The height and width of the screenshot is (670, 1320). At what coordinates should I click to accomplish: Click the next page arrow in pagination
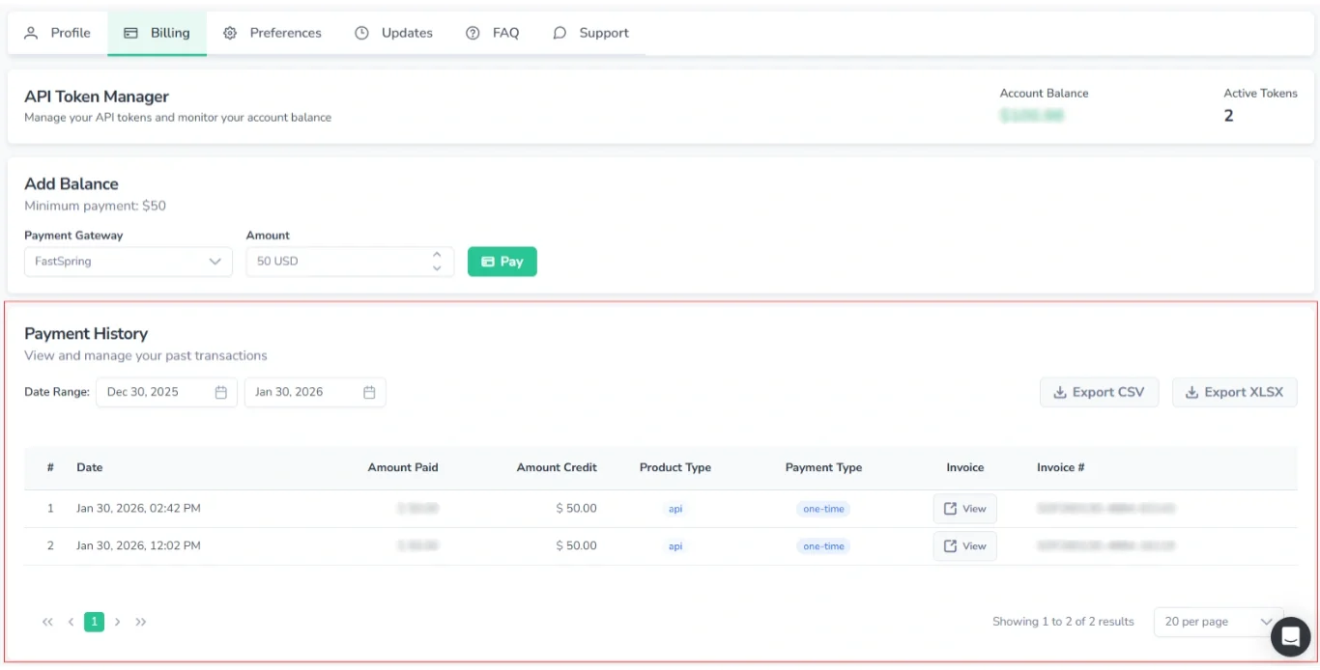tap(117, 622)
